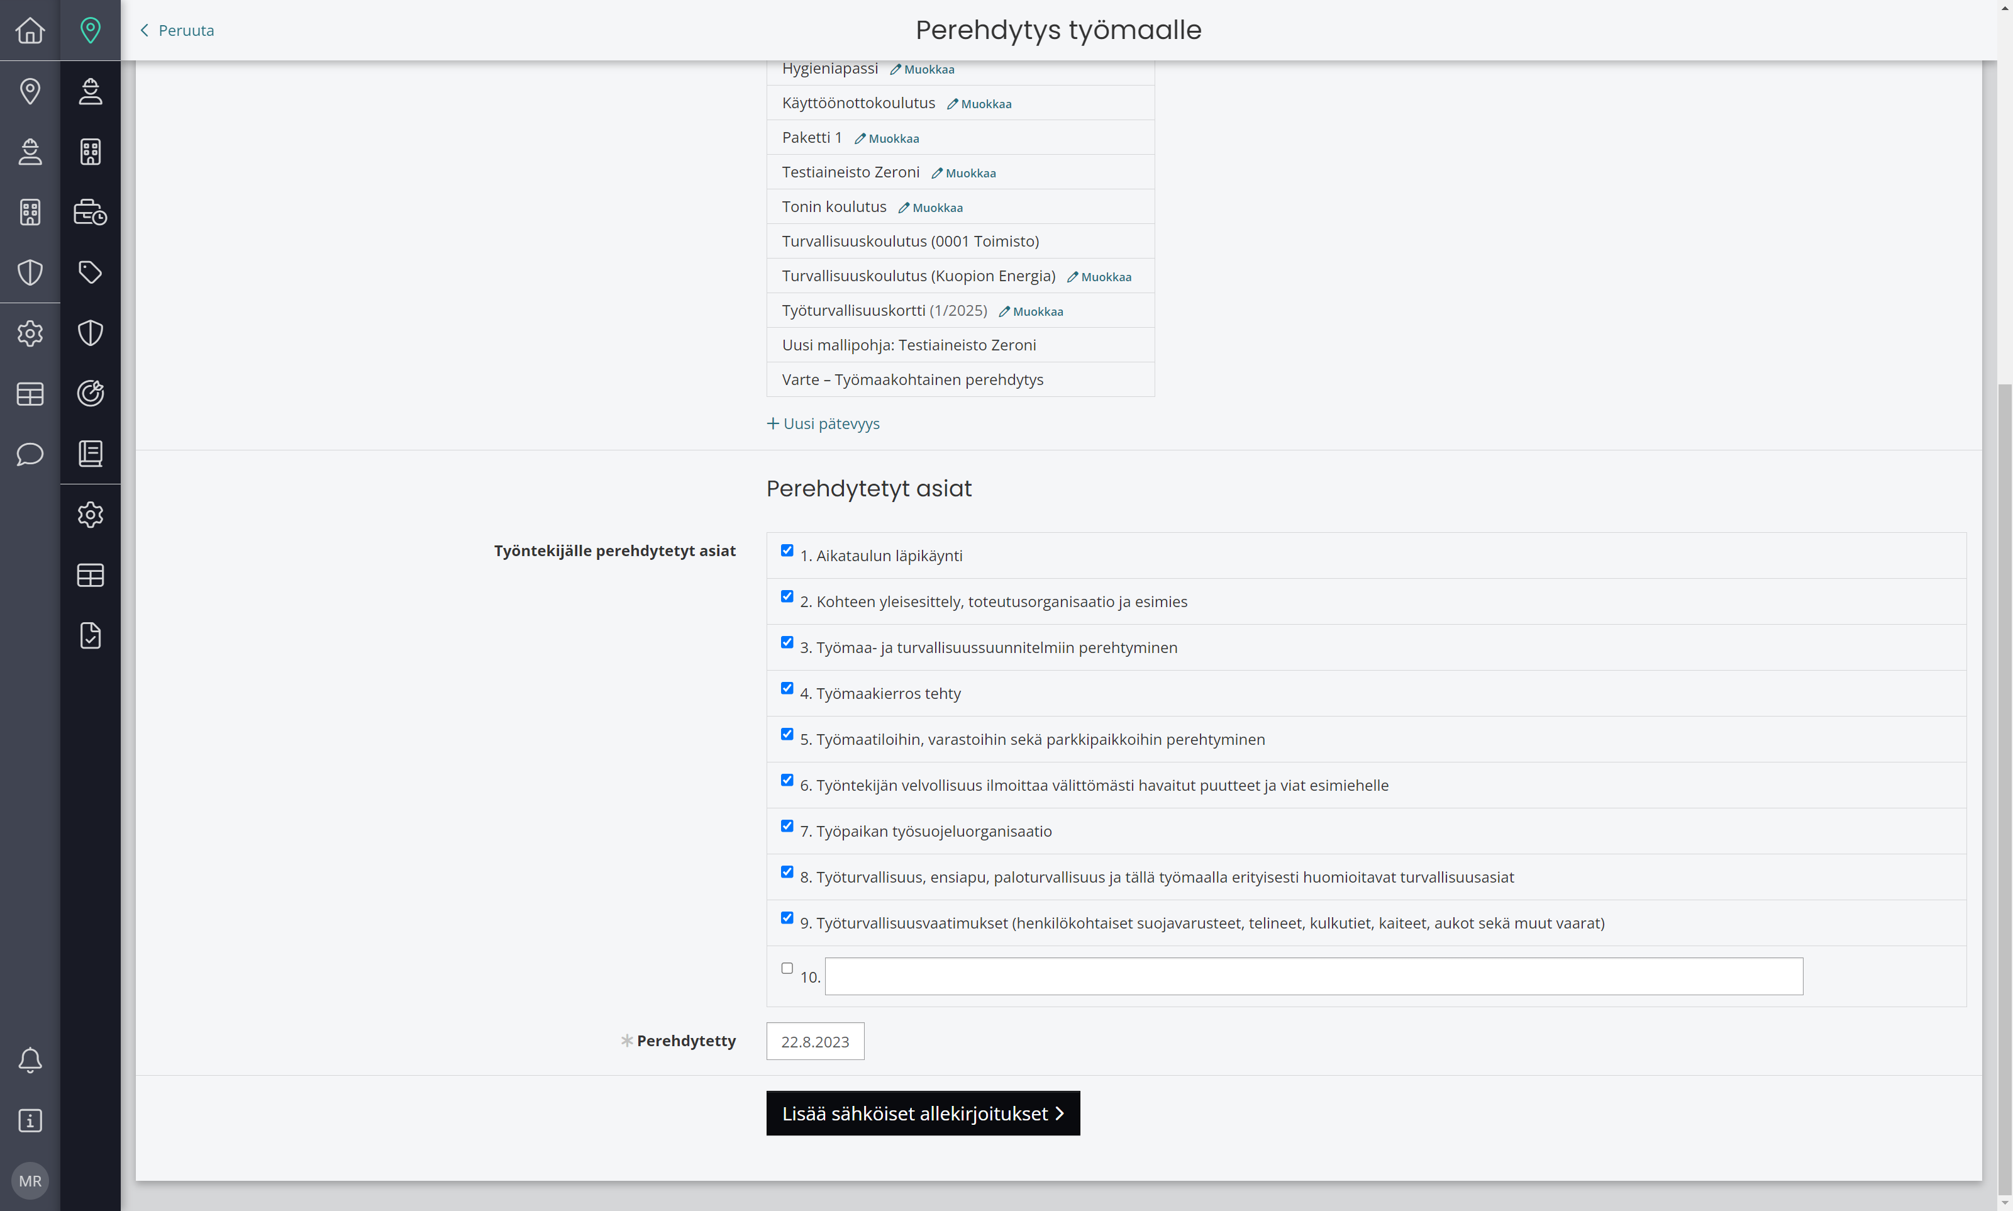This screenshot has height=1211, width=2013.
Task: Check the empty item 10 checkbox
Action: point(787,969)
